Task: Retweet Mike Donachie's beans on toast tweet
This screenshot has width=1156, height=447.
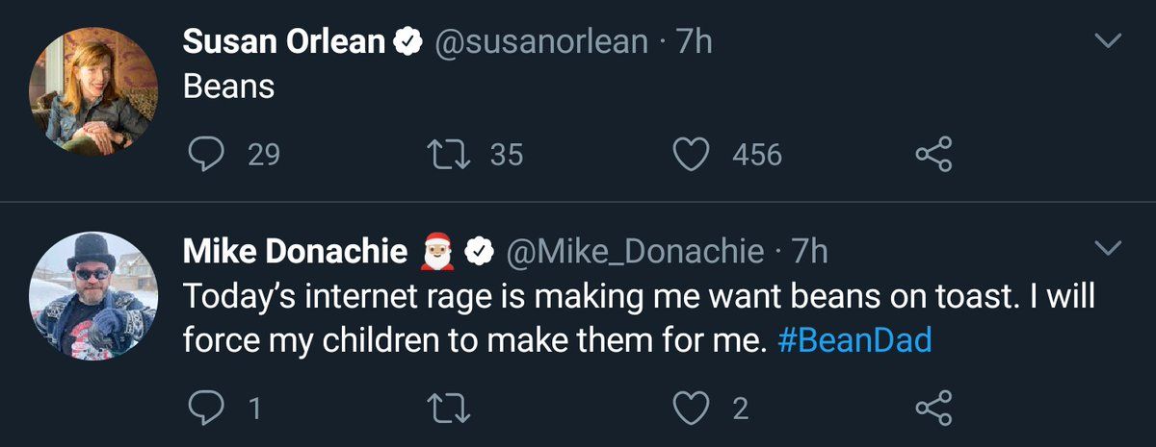Action: (x=448, y=410)
